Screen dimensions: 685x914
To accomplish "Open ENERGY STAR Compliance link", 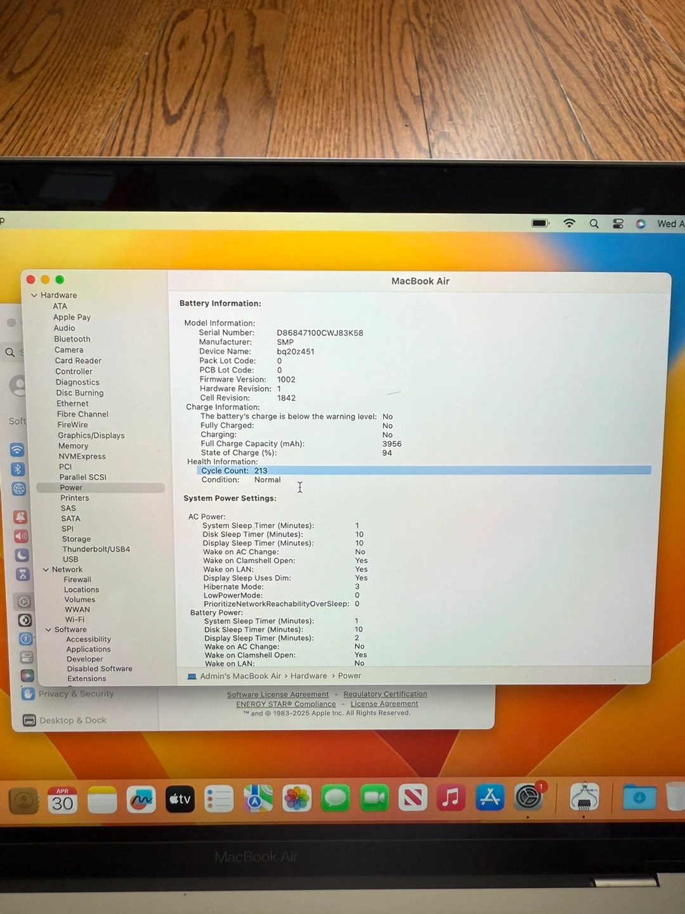I will pos(286,704).
